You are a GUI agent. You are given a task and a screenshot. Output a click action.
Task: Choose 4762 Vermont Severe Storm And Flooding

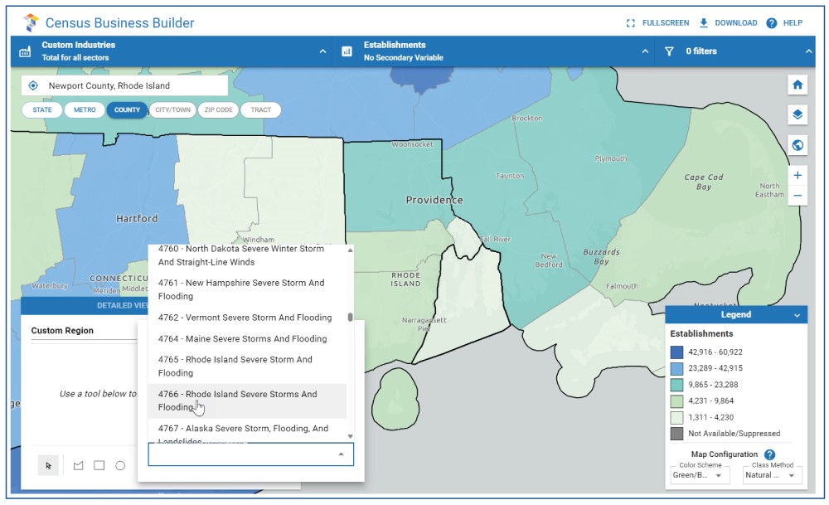pos(247,318)
